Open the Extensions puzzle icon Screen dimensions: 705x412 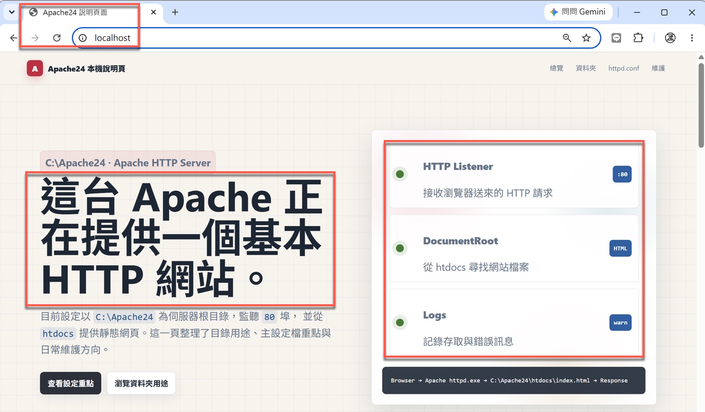pyautogui.click(x=639, y=38)
